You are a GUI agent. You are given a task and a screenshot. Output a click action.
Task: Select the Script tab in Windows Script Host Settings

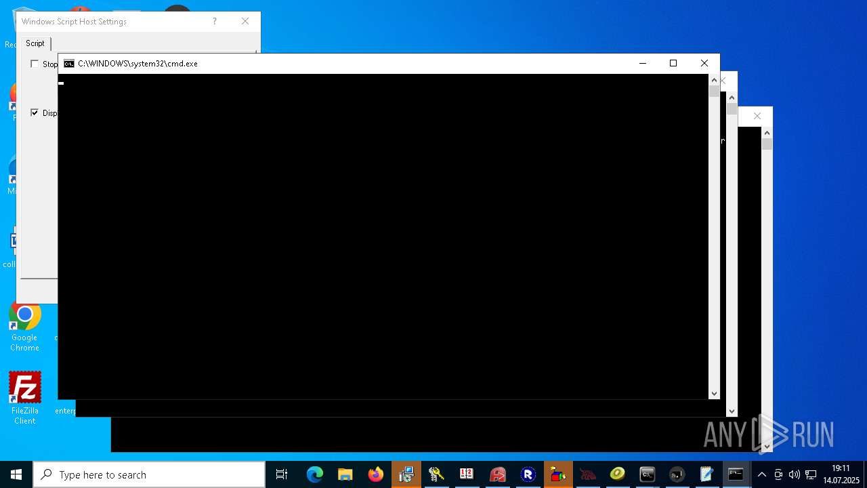[x=35, y=43]
